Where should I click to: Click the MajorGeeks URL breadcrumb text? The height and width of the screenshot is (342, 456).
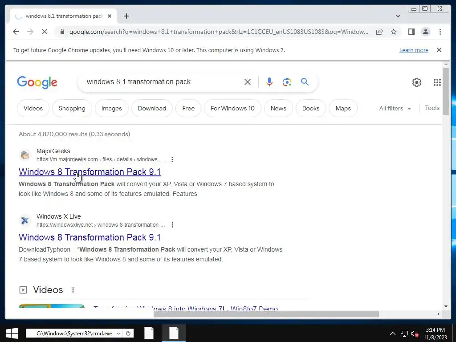[x=100, y=159]
